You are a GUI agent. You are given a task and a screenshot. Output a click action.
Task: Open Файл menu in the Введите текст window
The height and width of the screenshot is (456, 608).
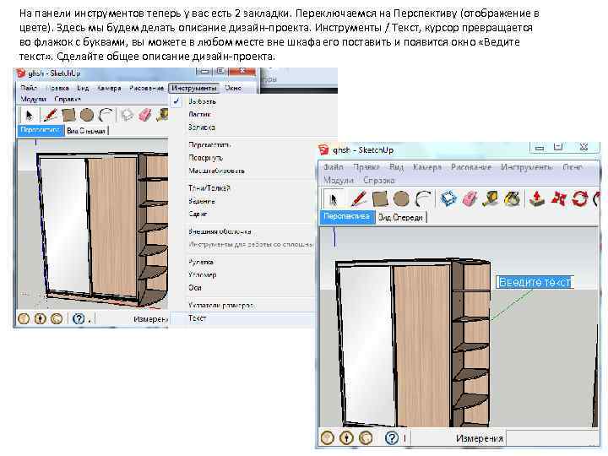pos(334,167)
